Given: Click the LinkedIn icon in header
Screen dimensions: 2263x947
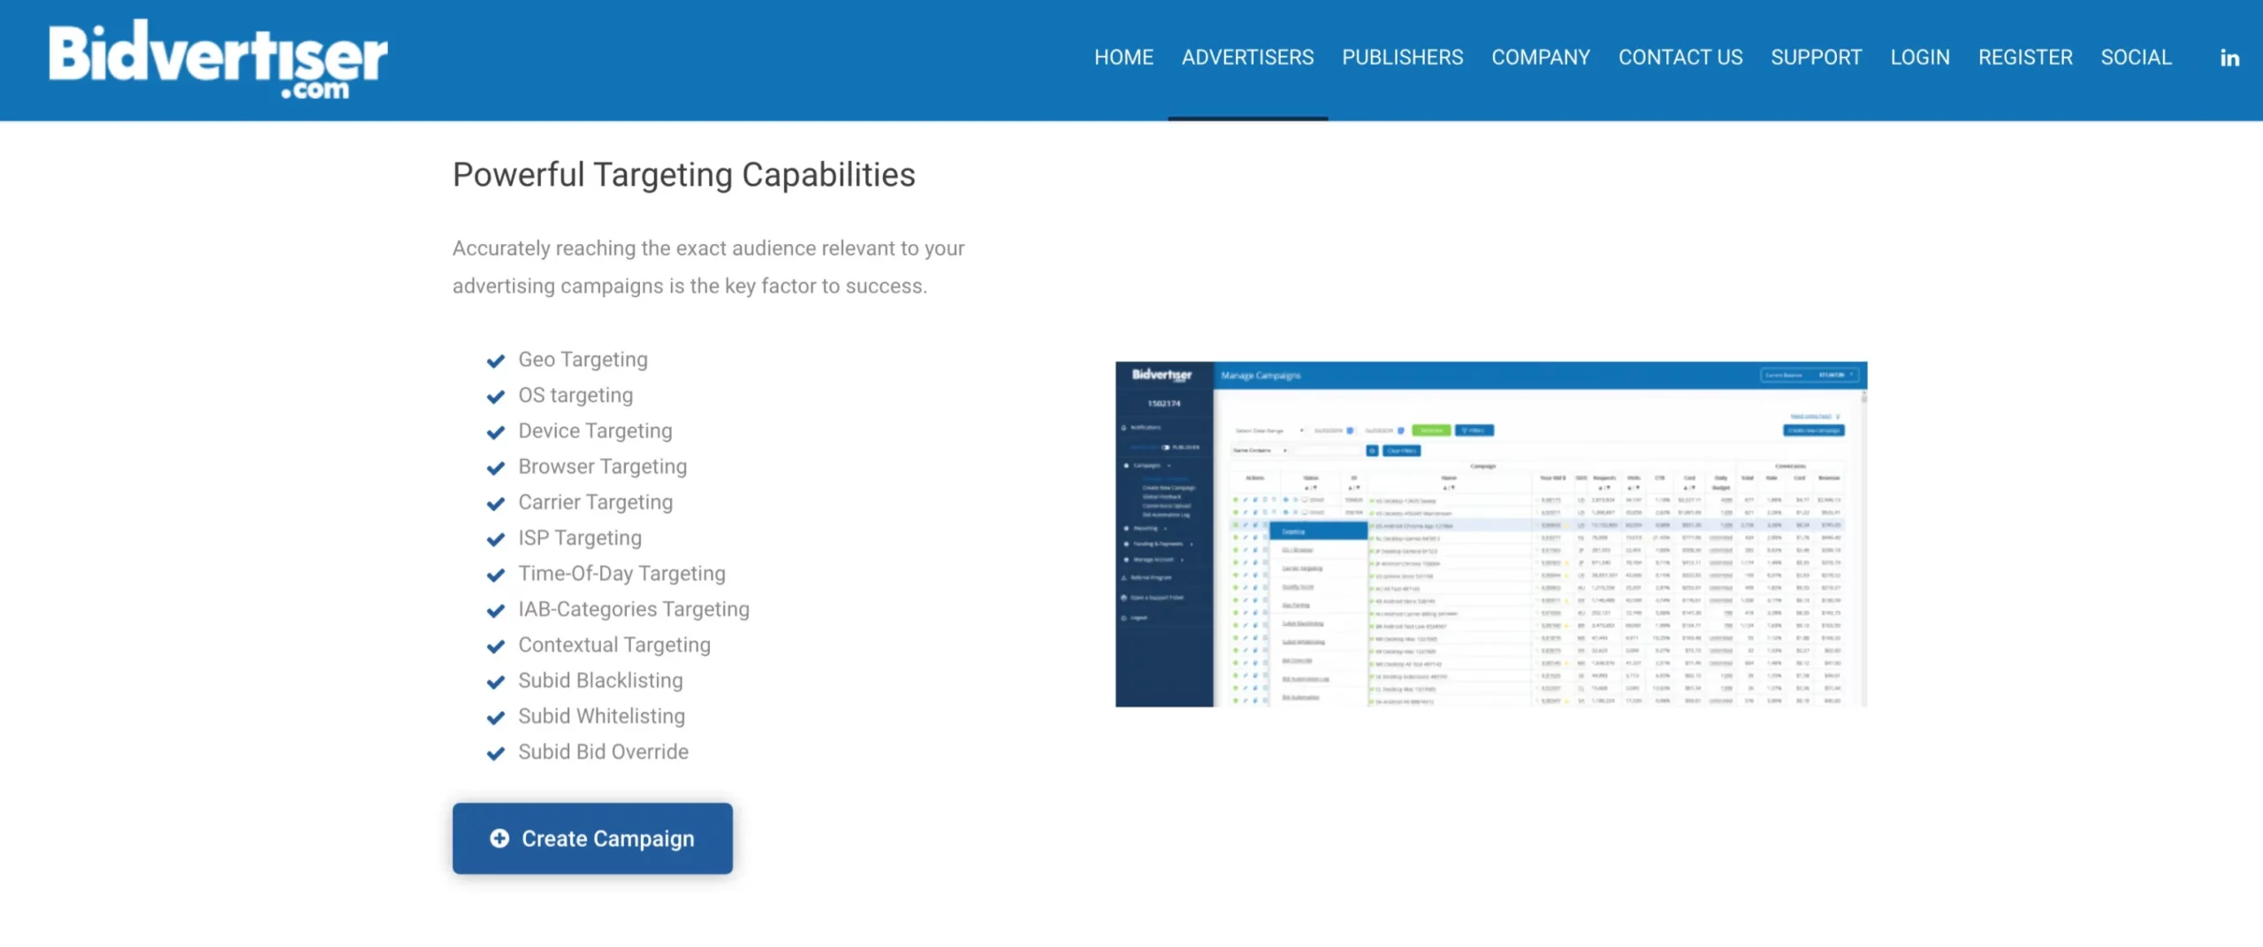Looking at the screenshot, I should pyautogui.click(x=2229, y=58).
